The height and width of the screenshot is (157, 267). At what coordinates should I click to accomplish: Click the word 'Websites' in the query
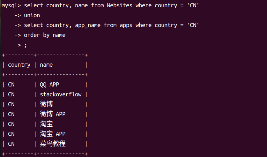point(120,5)
